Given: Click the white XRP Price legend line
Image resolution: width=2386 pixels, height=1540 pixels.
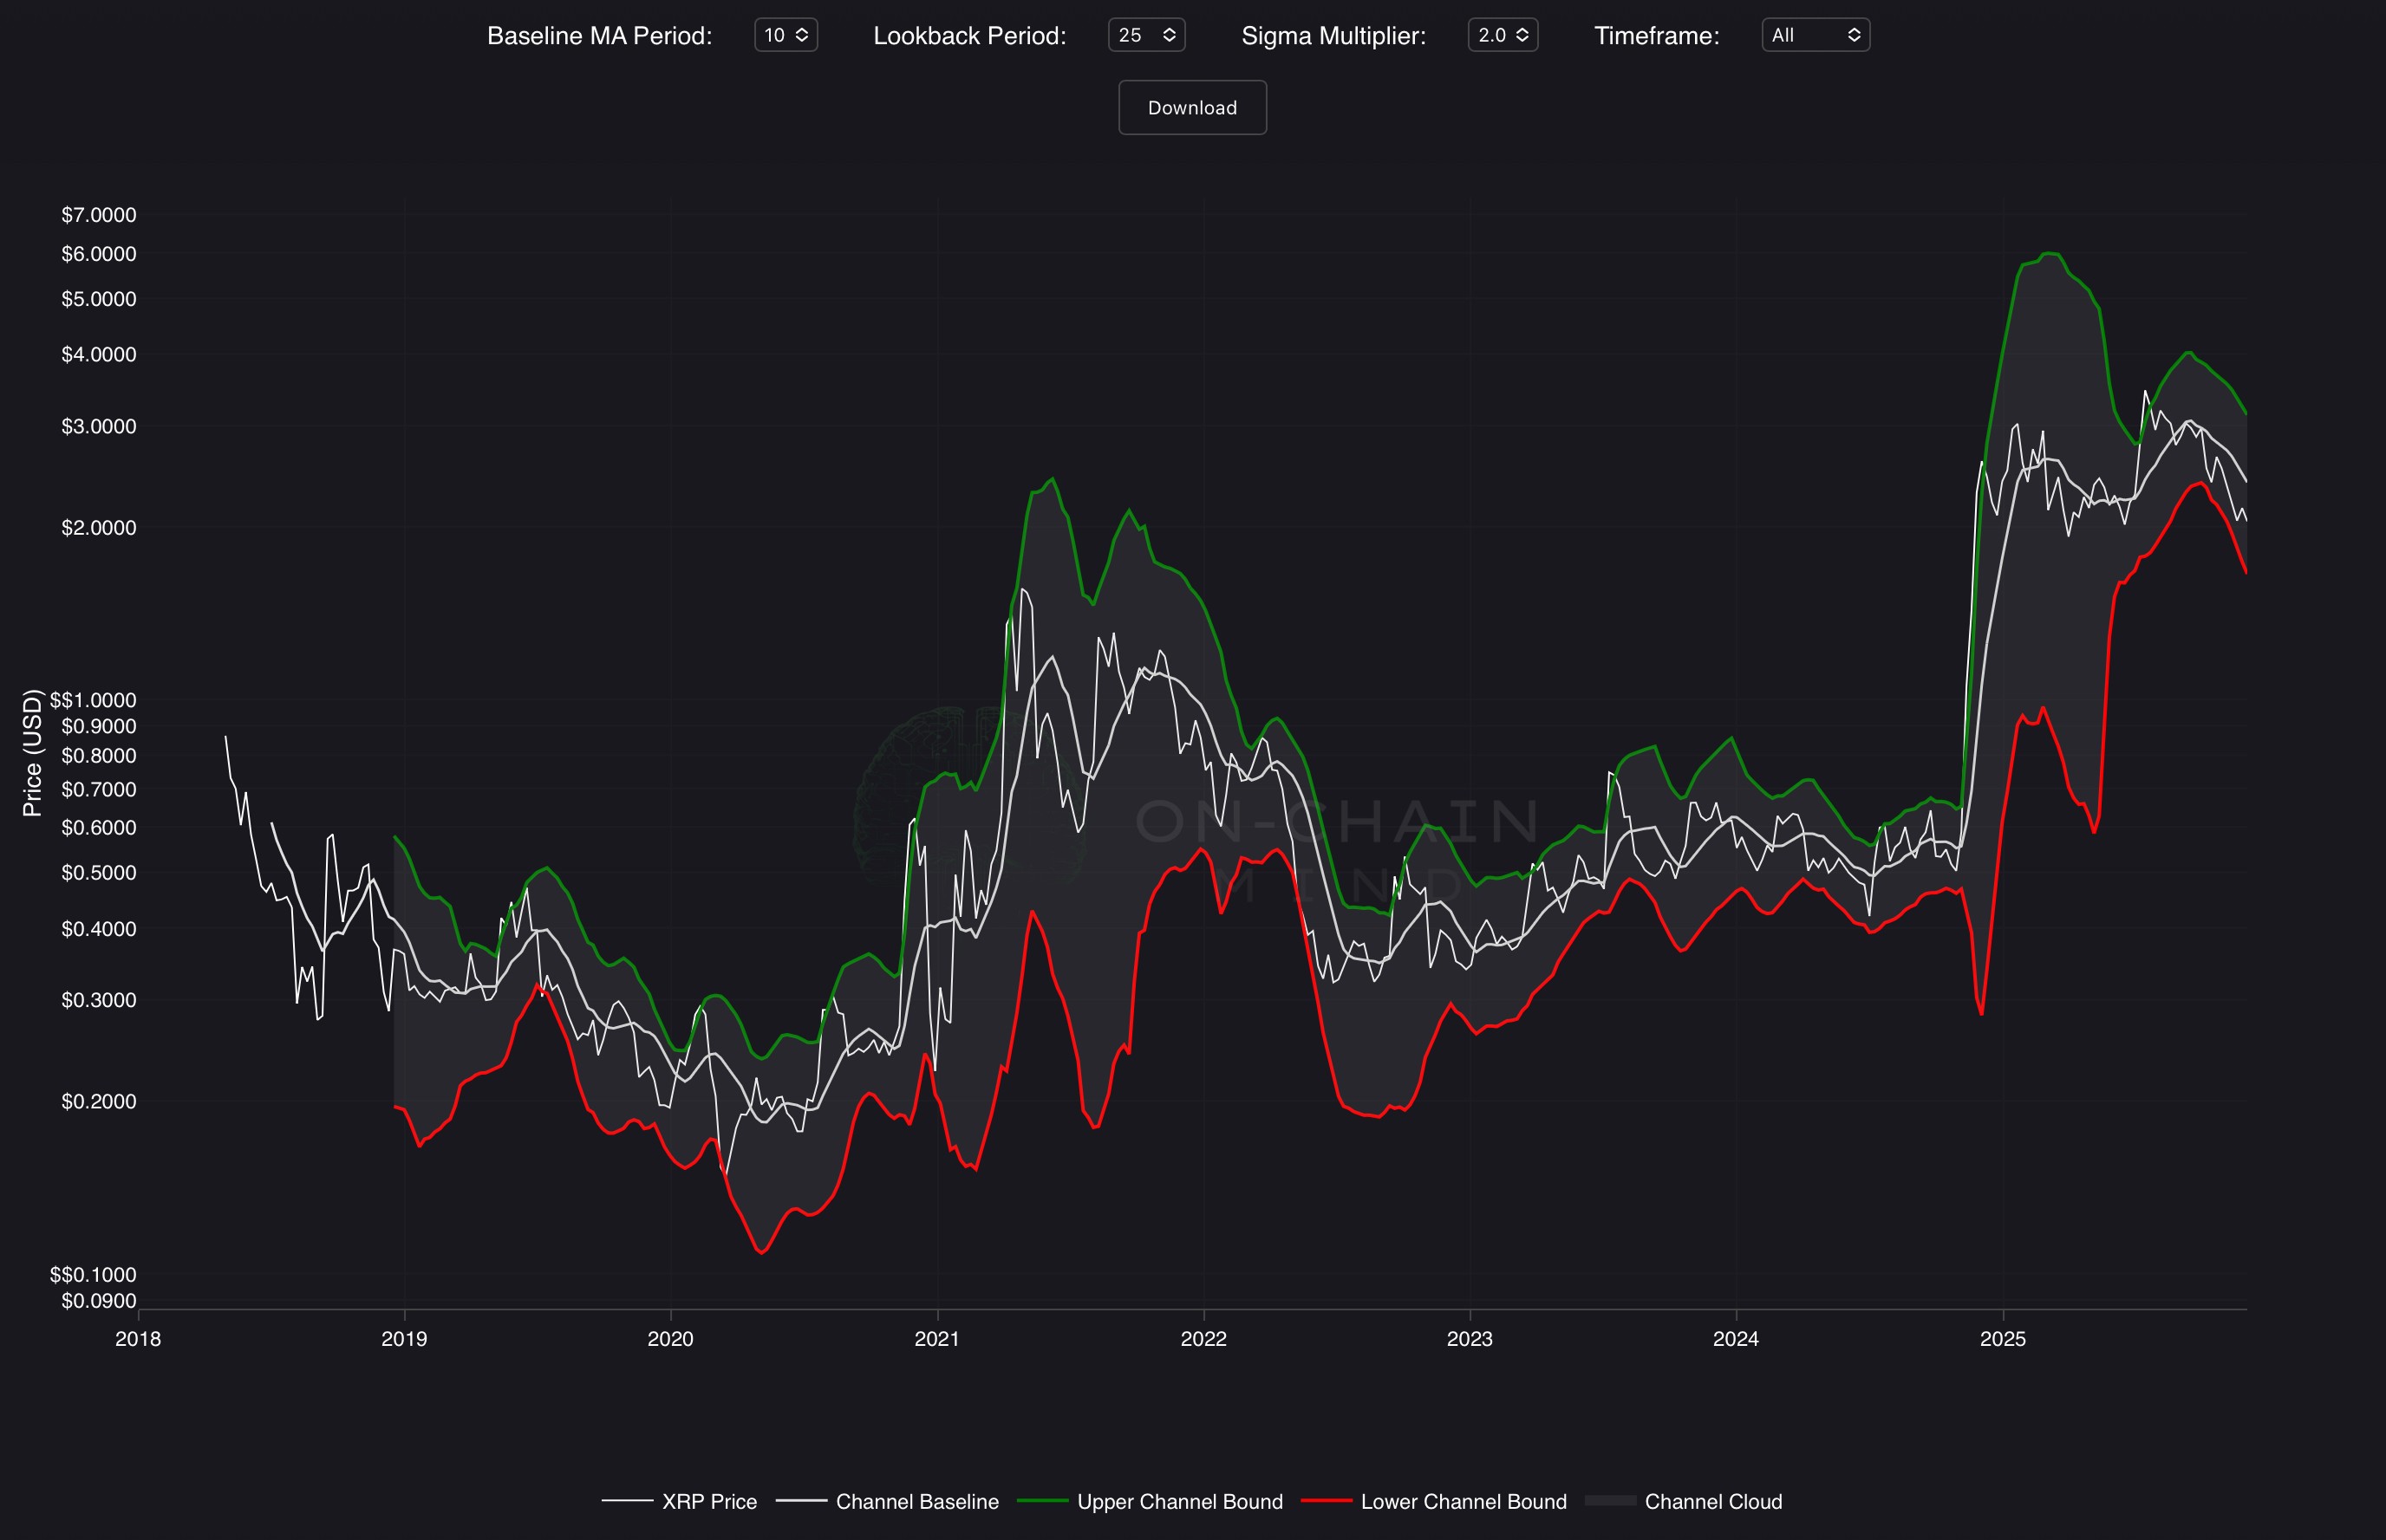Looking at the screenshot, I should (x=627, y=1501).
